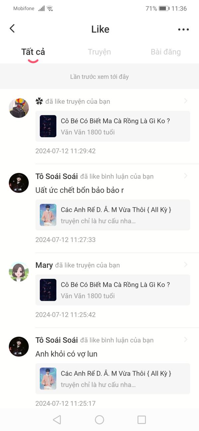Screen dimensions: 199x431
Task: Open Mary username link
Action: (44, 265)
